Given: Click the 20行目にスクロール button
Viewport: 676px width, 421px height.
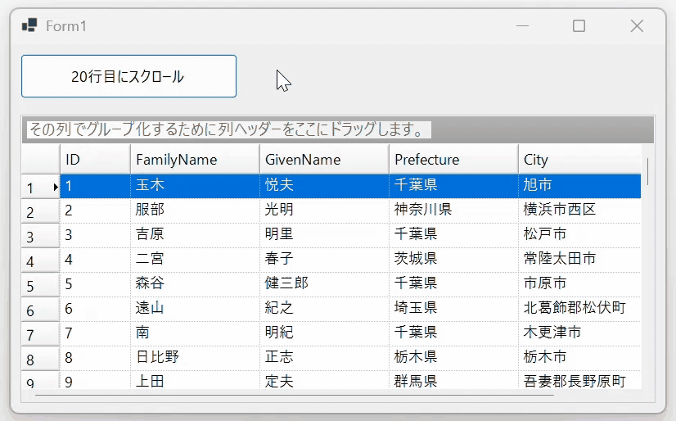Looking at the screenshot, I should tap(129, 76).
